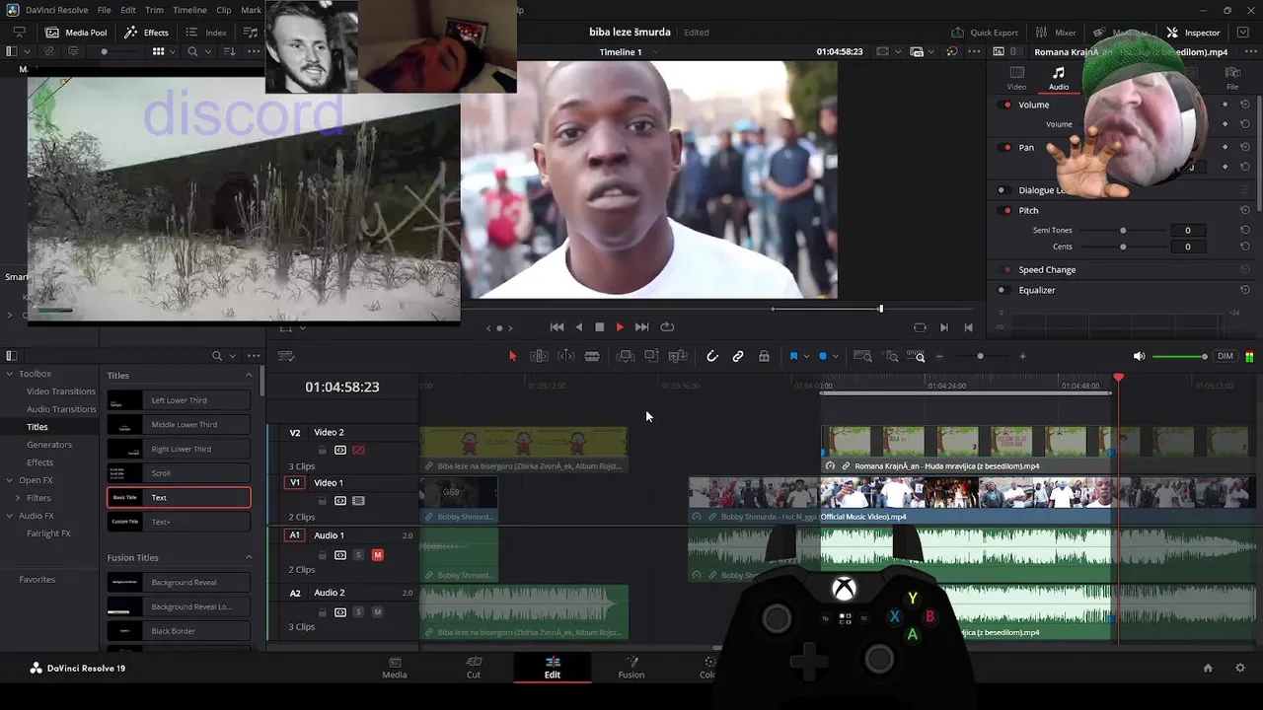Click the Replace Clip icon

click(x=678, y=356)
